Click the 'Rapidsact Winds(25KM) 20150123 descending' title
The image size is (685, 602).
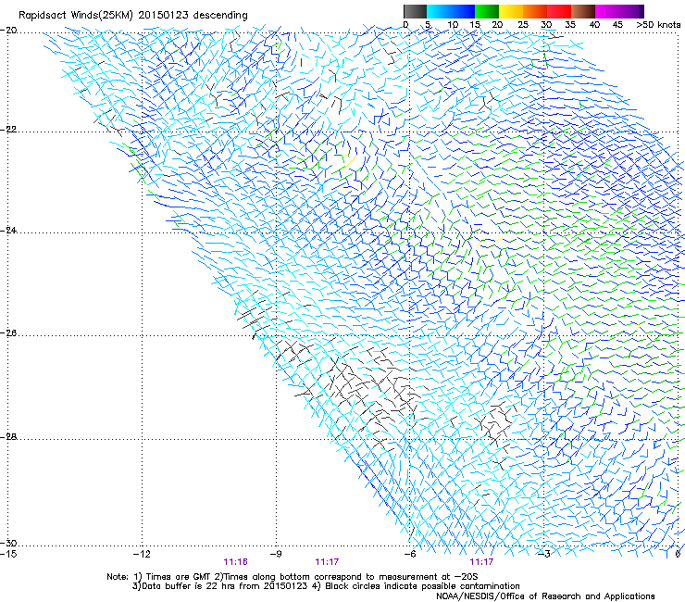tap(132, 16)
